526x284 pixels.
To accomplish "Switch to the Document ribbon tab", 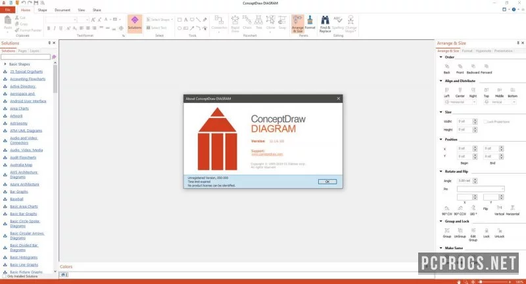I will pyautogui.click(x=62, y=10).
